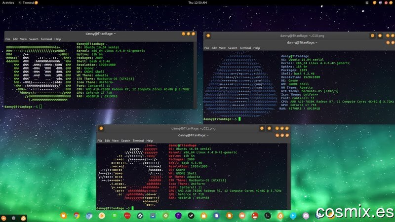Open Search menu in bottom terminal window

pos(125,141)
